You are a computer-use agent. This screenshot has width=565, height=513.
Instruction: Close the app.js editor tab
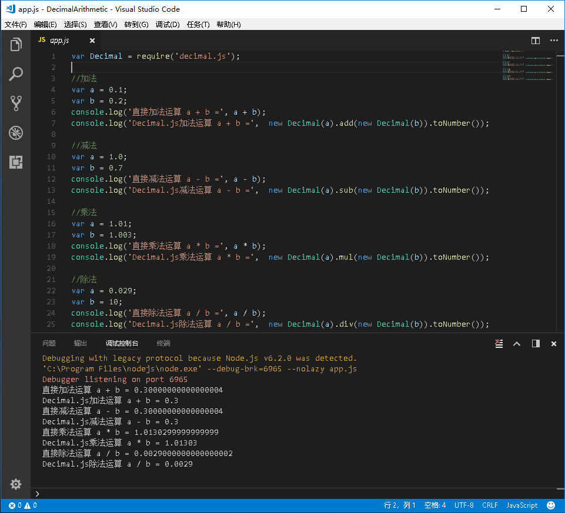(92, 41)
